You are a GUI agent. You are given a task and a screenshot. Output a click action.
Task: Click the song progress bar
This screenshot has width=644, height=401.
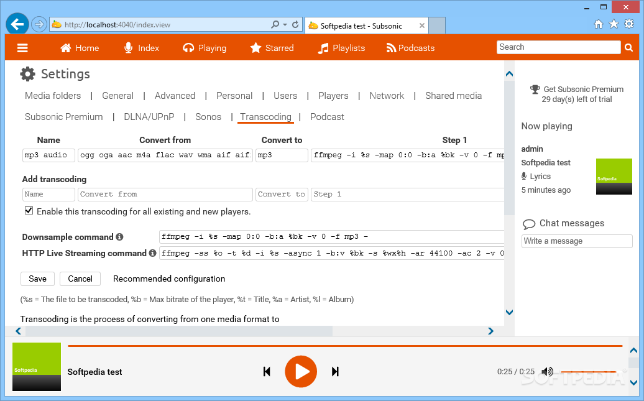tap(345, 346)
